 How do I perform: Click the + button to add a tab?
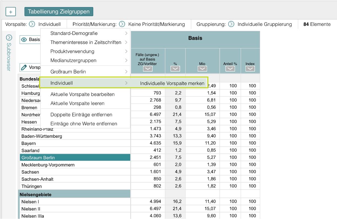point(11,12)
